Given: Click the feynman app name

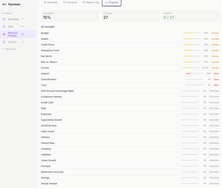Looking at the screenshot, I should point(14,4).
